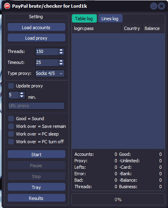Click the Proxy: counter label
168x208 pixels.
coord(81,161)
